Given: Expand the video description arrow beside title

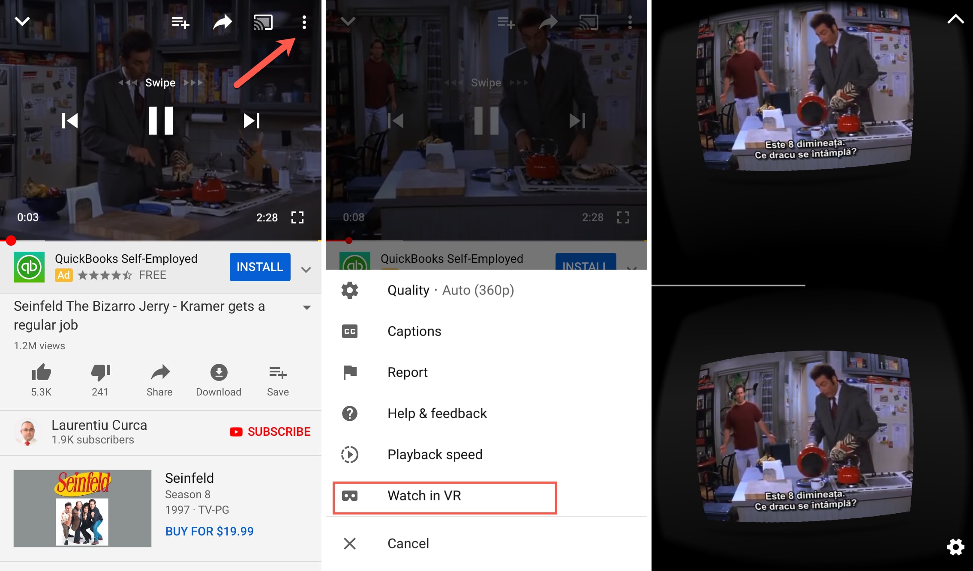Looking at the screenshot, I should pyautogui.click(x=307, y=307).
